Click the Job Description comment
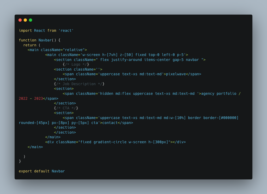Viewport: 267px width, 194px height. (x=79, y=84)
